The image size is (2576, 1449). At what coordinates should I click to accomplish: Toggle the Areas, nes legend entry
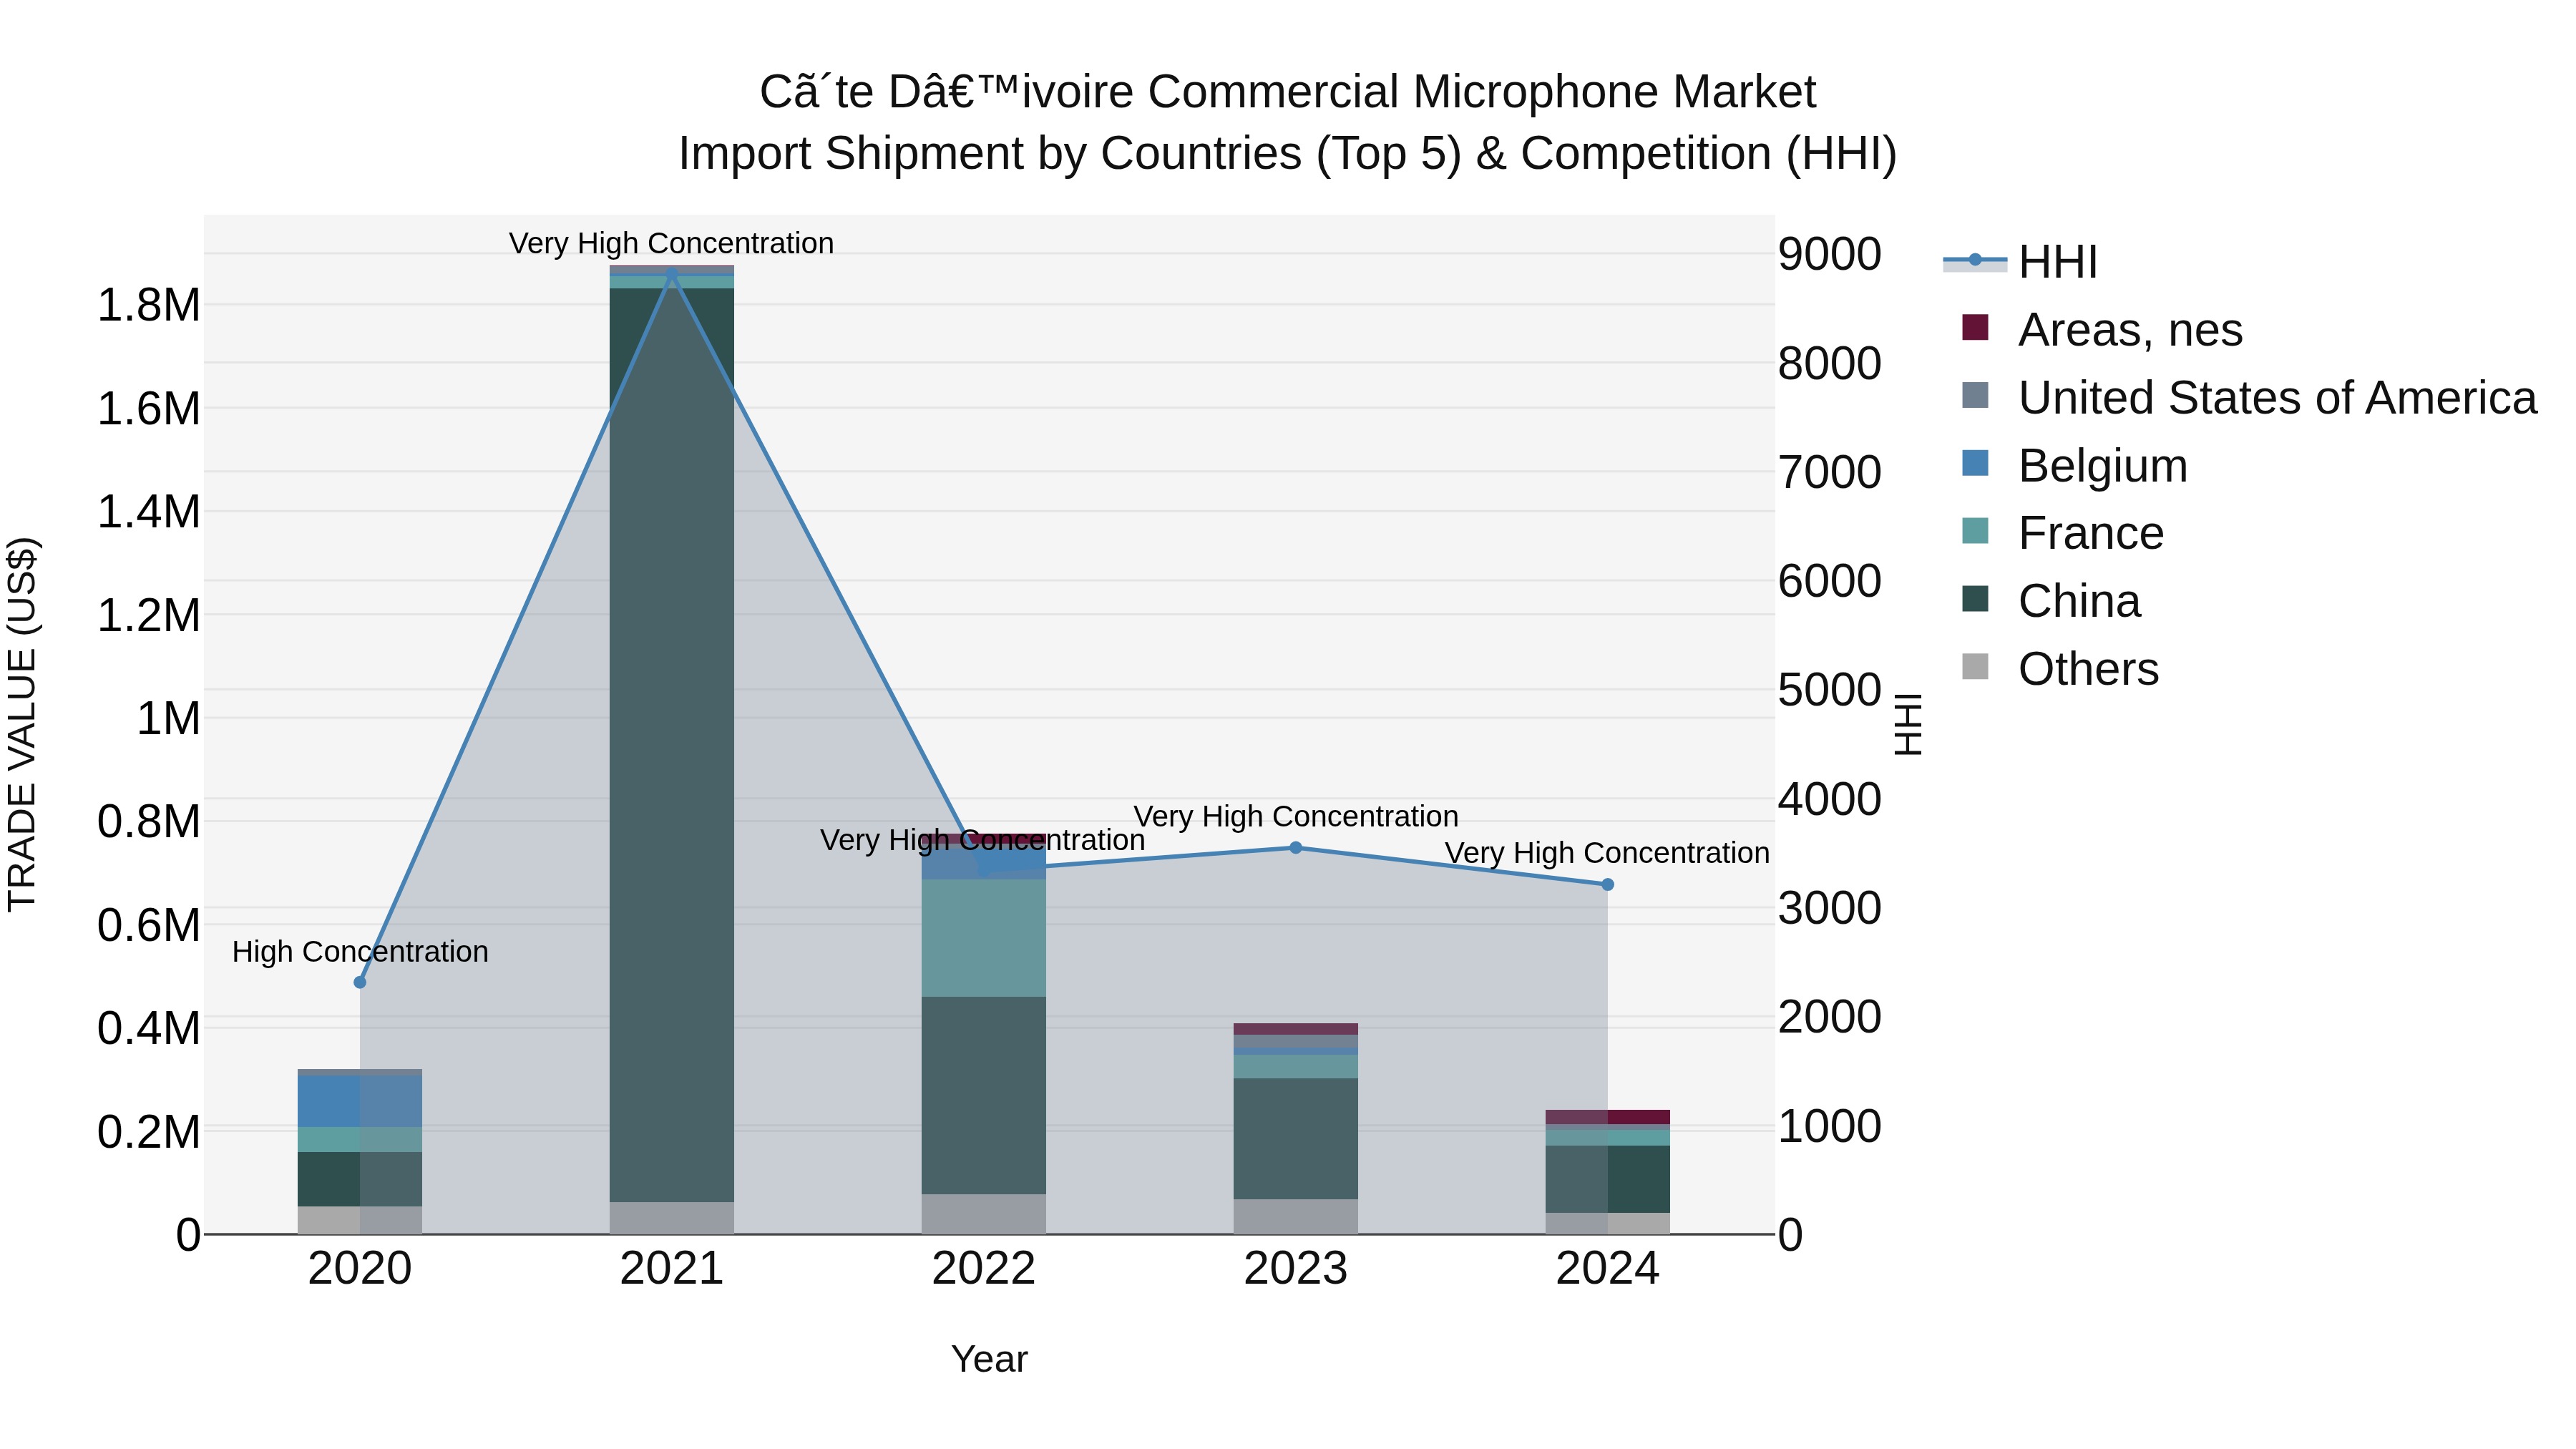(x=2102, y=330)
